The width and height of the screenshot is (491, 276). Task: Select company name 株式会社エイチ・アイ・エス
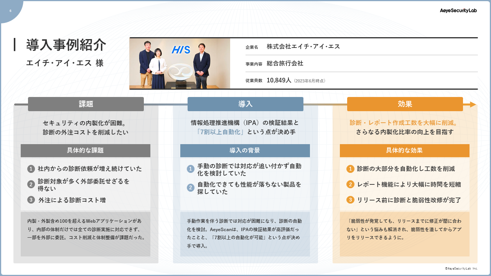303,46
